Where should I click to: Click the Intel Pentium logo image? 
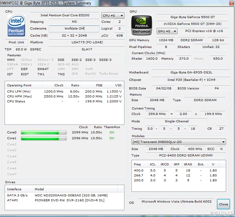point(16,26)
